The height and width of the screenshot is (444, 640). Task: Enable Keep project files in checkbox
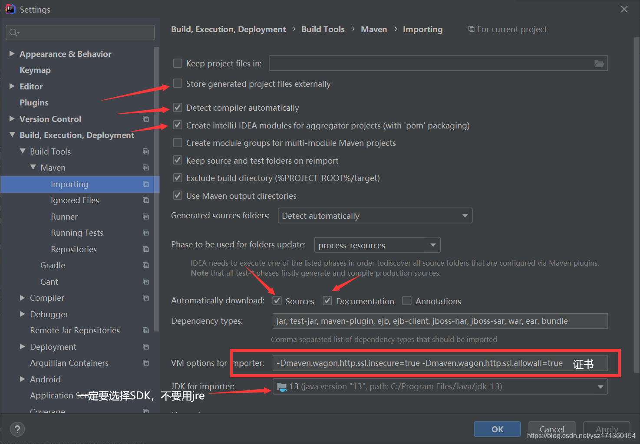178,63
